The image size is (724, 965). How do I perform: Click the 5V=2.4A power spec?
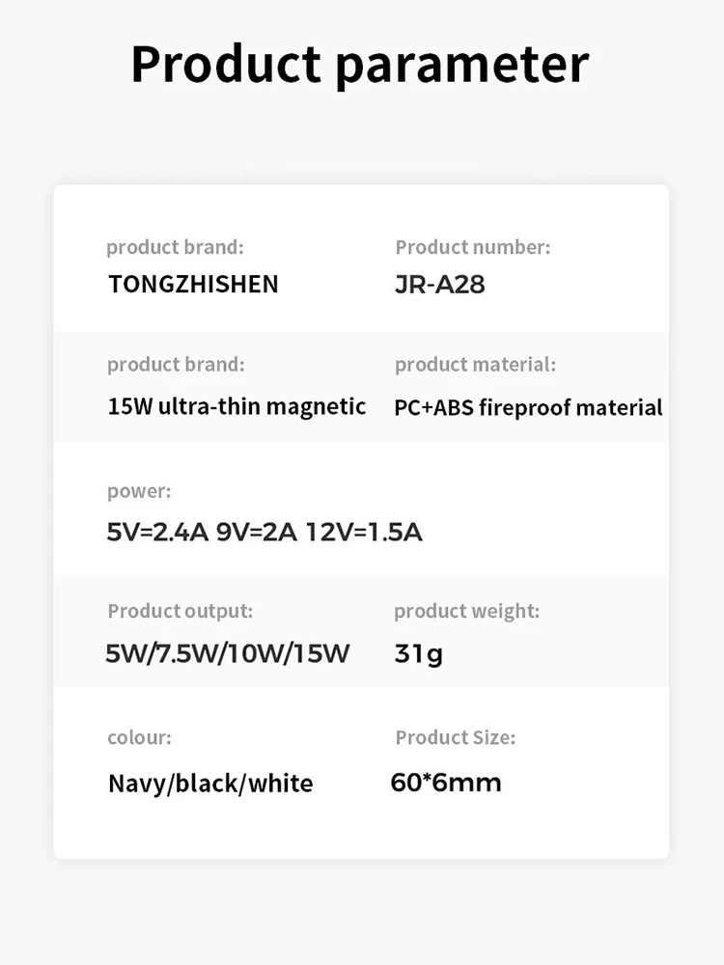pos(157,532)
